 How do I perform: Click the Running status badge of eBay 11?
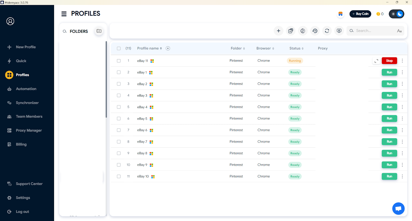tap(295, 61)
